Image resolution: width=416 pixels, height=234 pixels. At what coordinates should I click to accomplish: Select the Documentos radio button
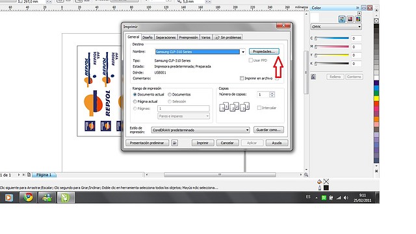[170, 94]
